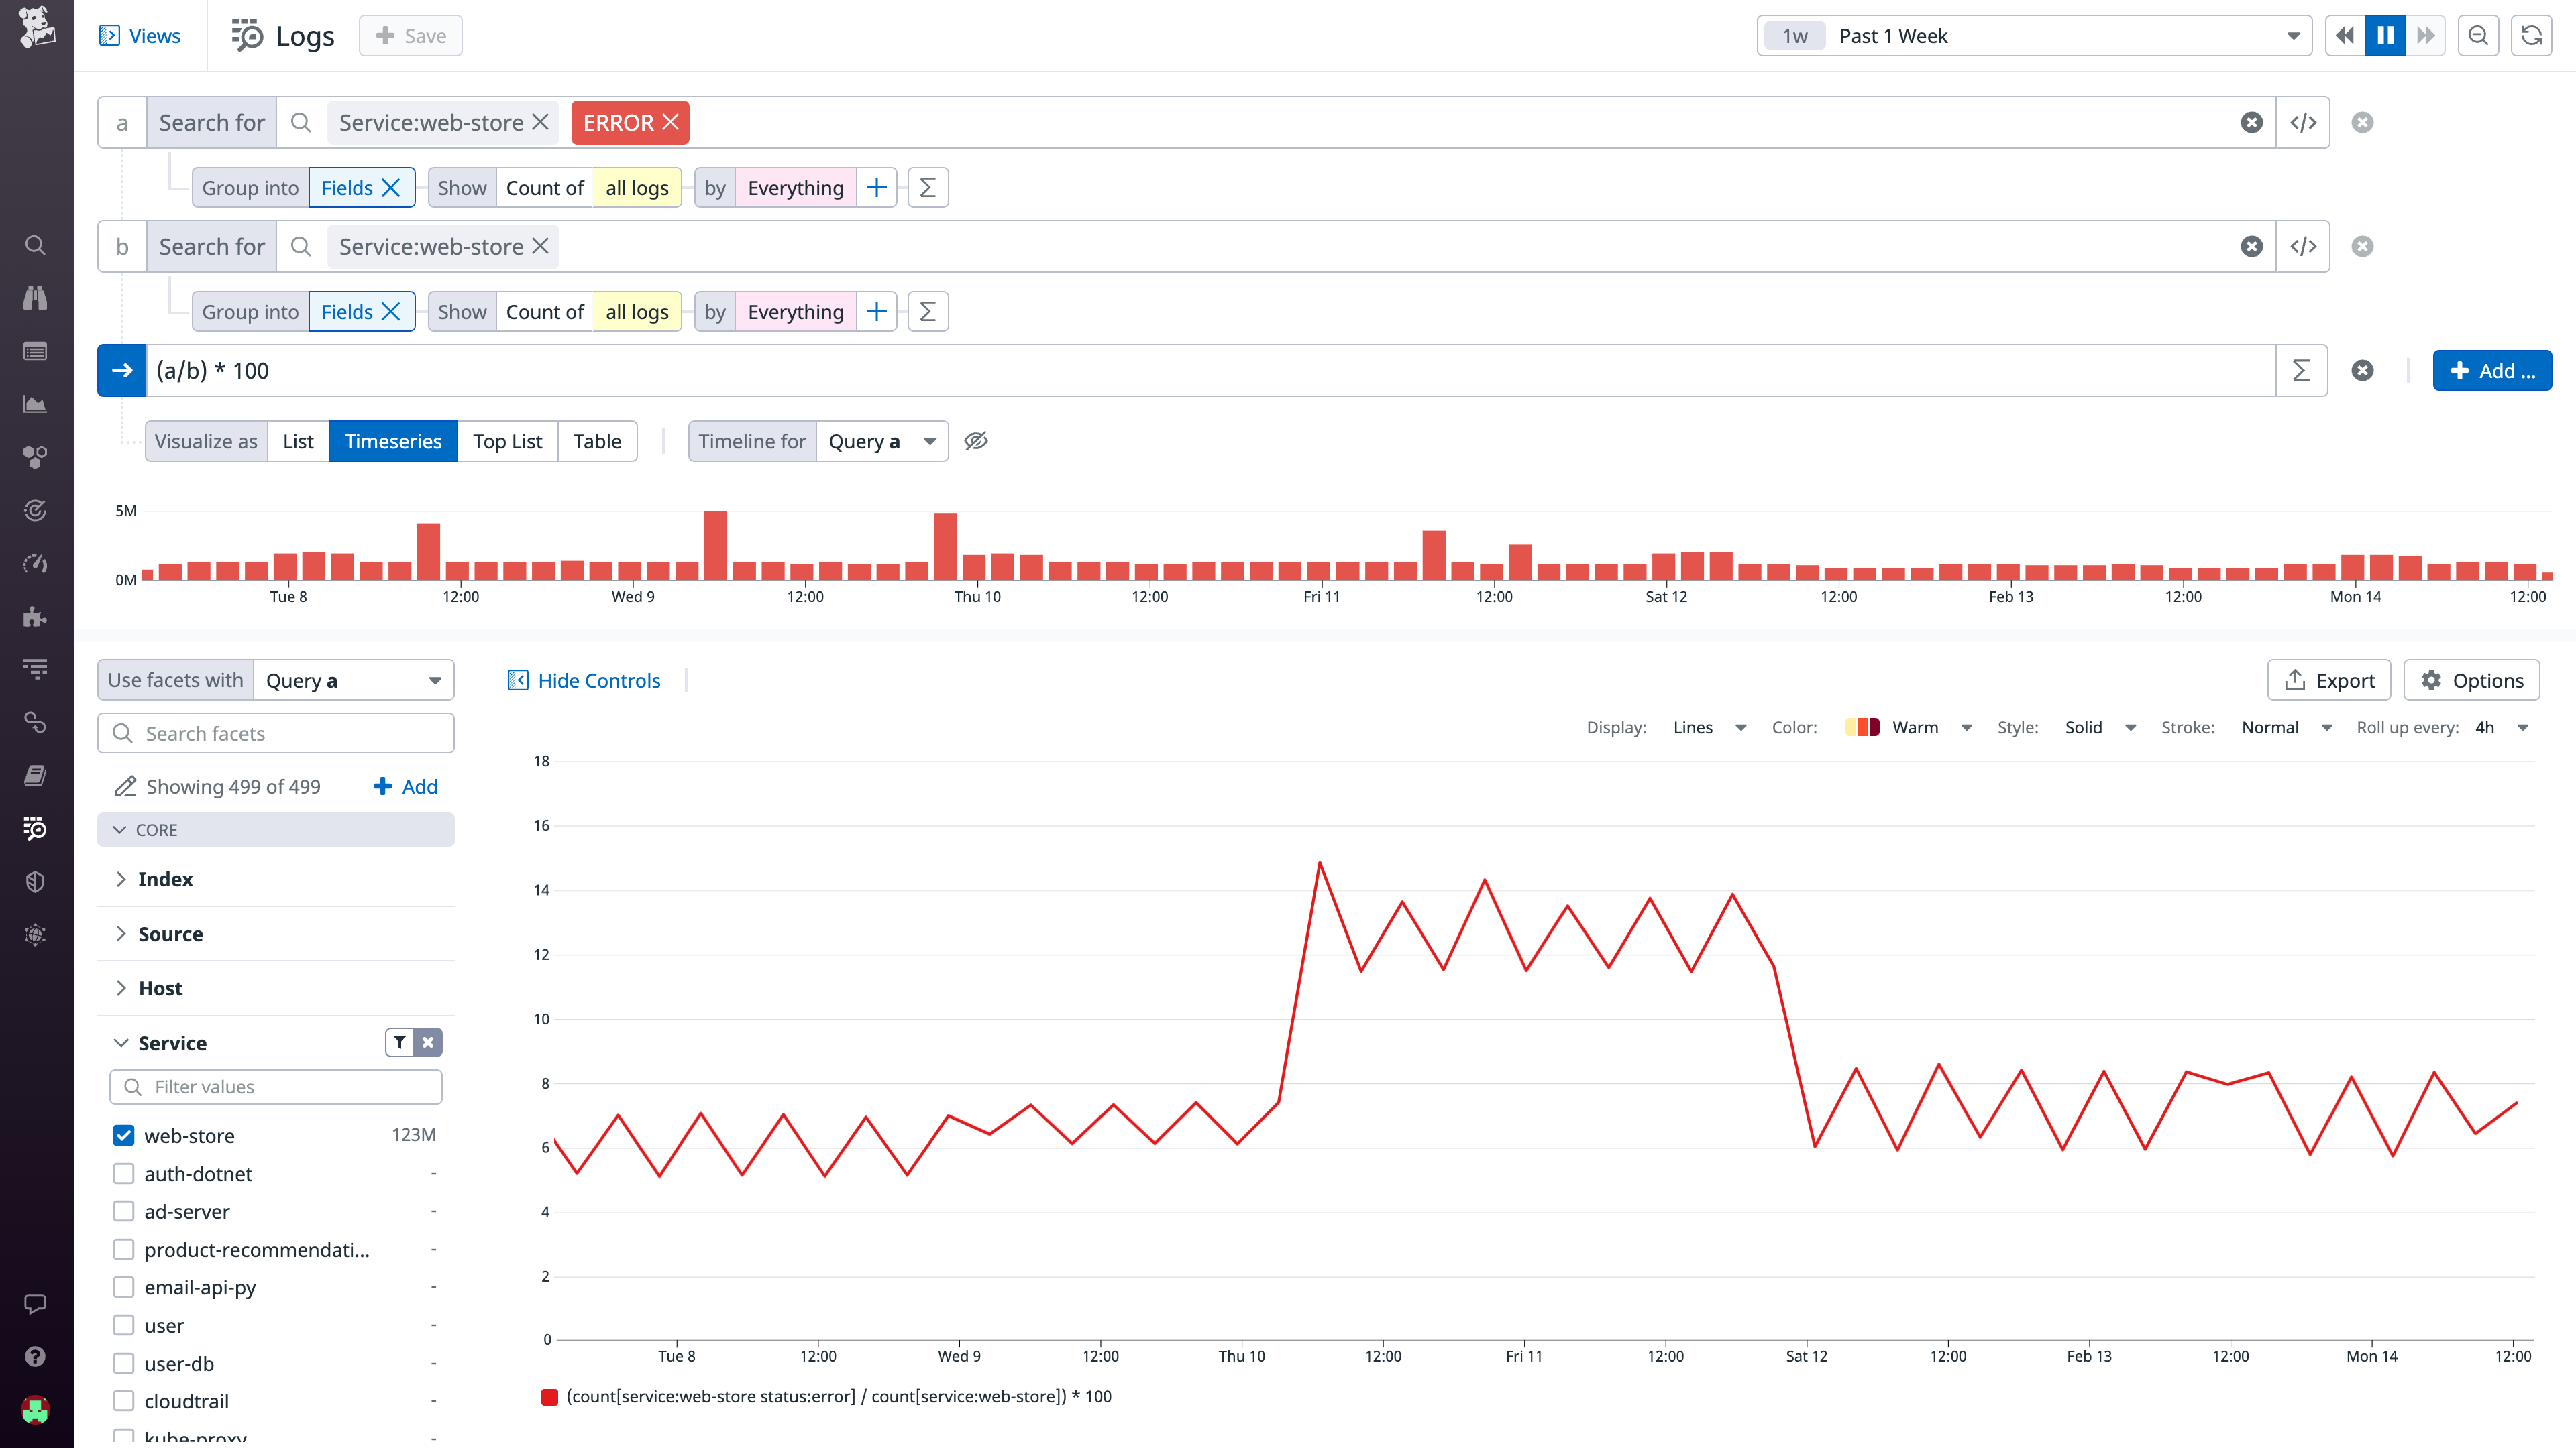Screen dimensions: 2576x1448
Task: Toggle the timeline visibility eye icon
Action: [x=976, y=440]
